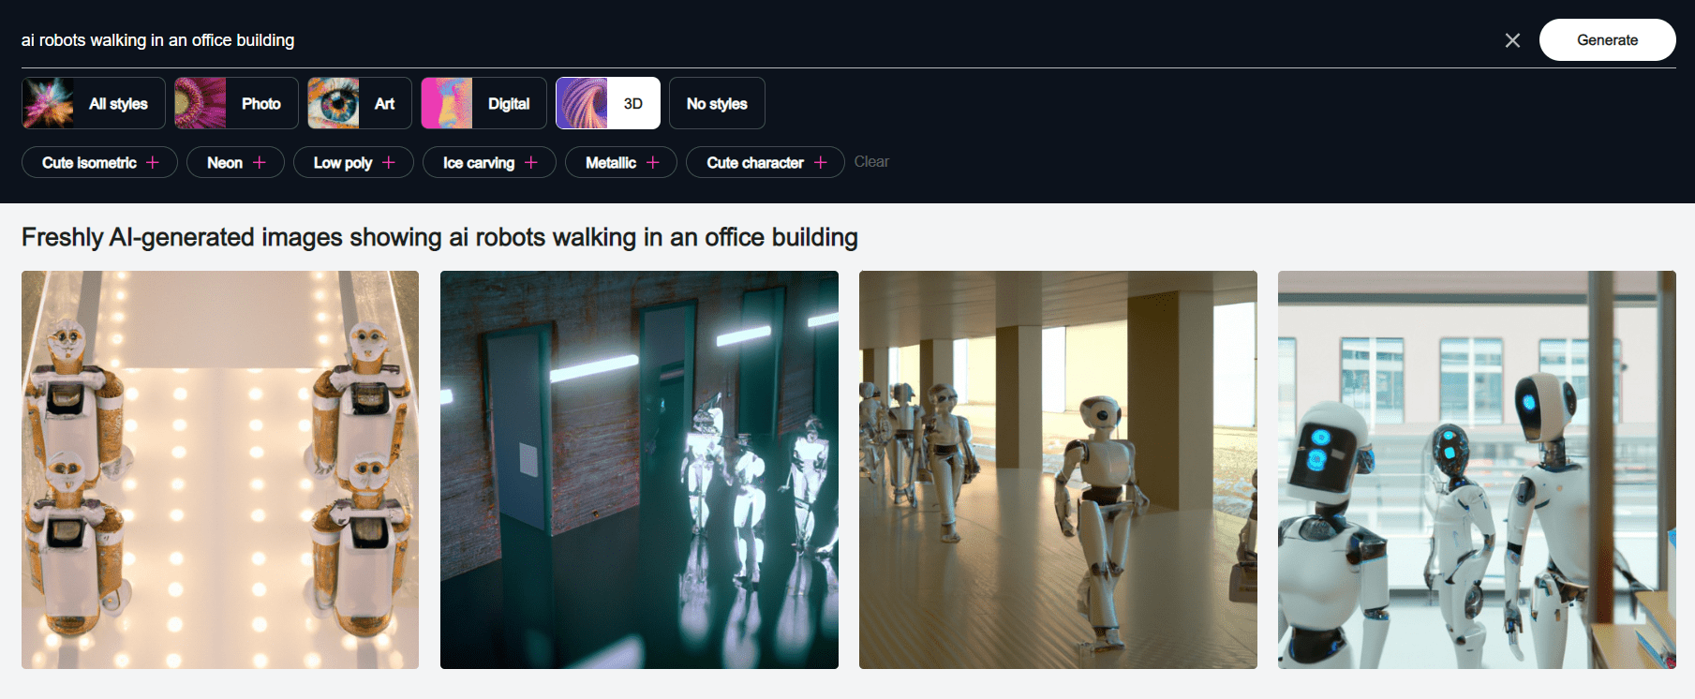Choose No styles option
Viewport: 1695px width, 699px height.
(717, 103)
